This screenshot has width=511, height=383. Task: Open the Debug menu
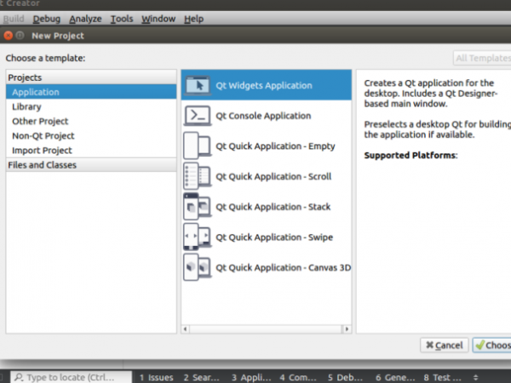click(x=47, y=18)
